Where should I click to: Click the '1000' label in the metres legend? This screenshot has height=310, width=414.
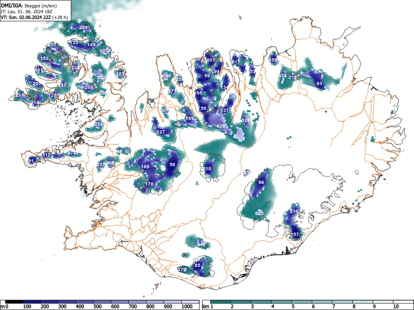click(x=187, y=307)
